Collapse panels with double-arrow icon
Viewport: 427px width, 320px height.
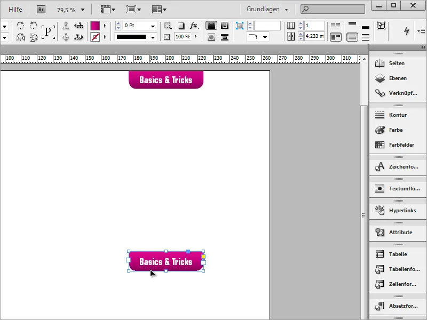pyautogui.click(x=423, y=47)
